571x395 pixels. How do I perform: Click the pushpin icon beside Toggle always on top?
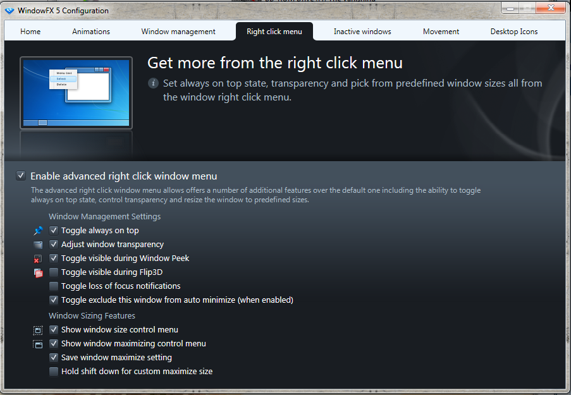click(x=38, y=231)
